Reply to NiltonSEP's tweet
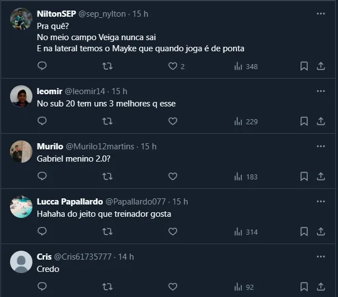338x297 pixels. [x=42, y=66]
